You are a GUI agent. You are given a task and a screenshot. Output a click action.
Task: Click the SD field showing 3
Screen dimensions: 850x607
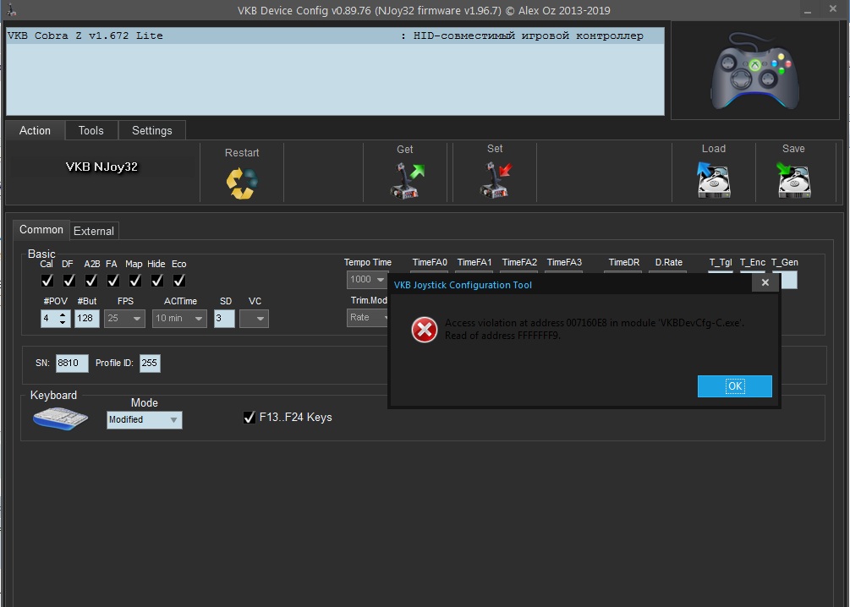pyautogui.click(x=224, y=319)
